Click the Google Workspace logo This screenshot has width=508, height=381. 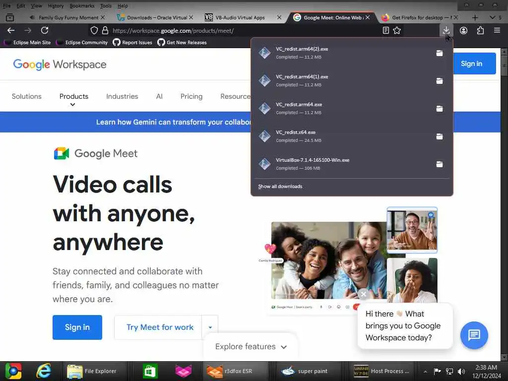(60, 64)
